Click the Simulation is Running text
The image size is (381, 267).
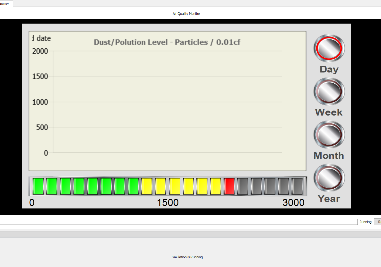click(x=187, y=257)
